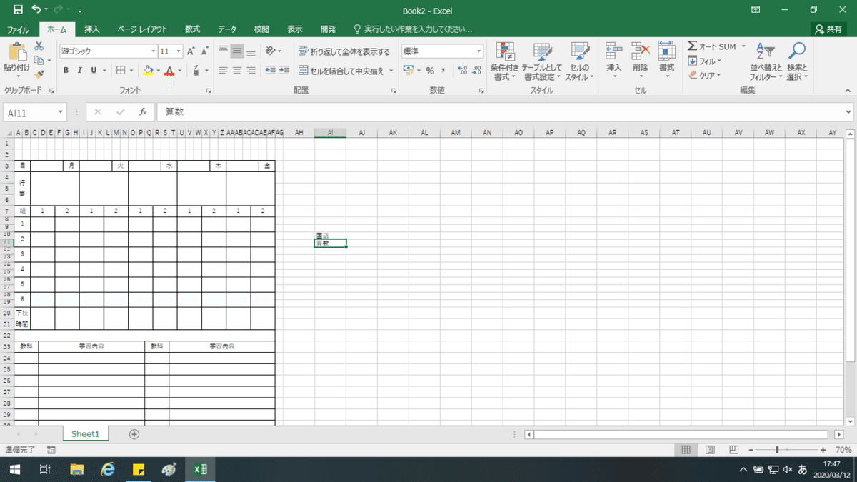Open the クリア clear dropdown
Viewport: 857px width, 482px height.
click(x=704, y=75)
